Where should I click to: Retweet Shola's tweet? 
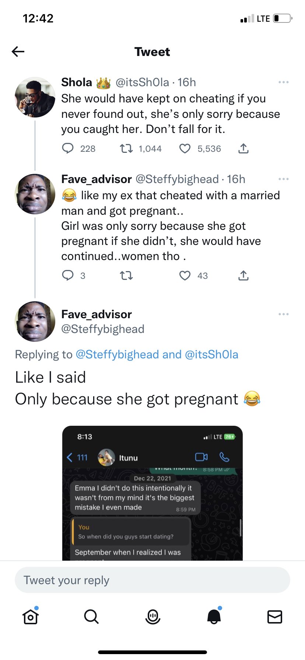pos(126,148)
